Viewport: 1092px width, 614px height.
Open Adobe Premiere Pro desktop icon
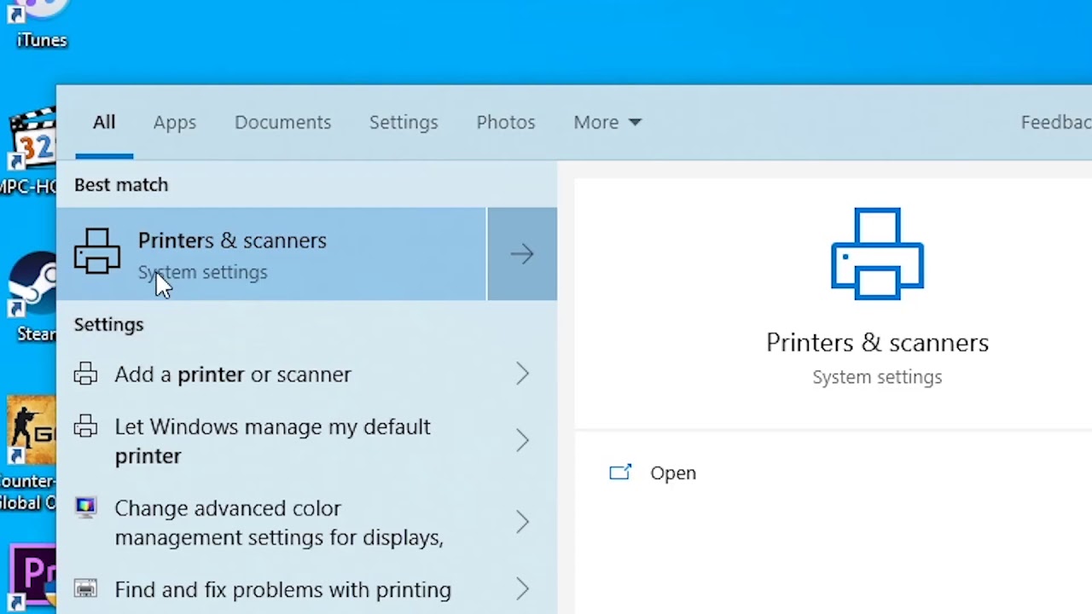tap(32, 578)
